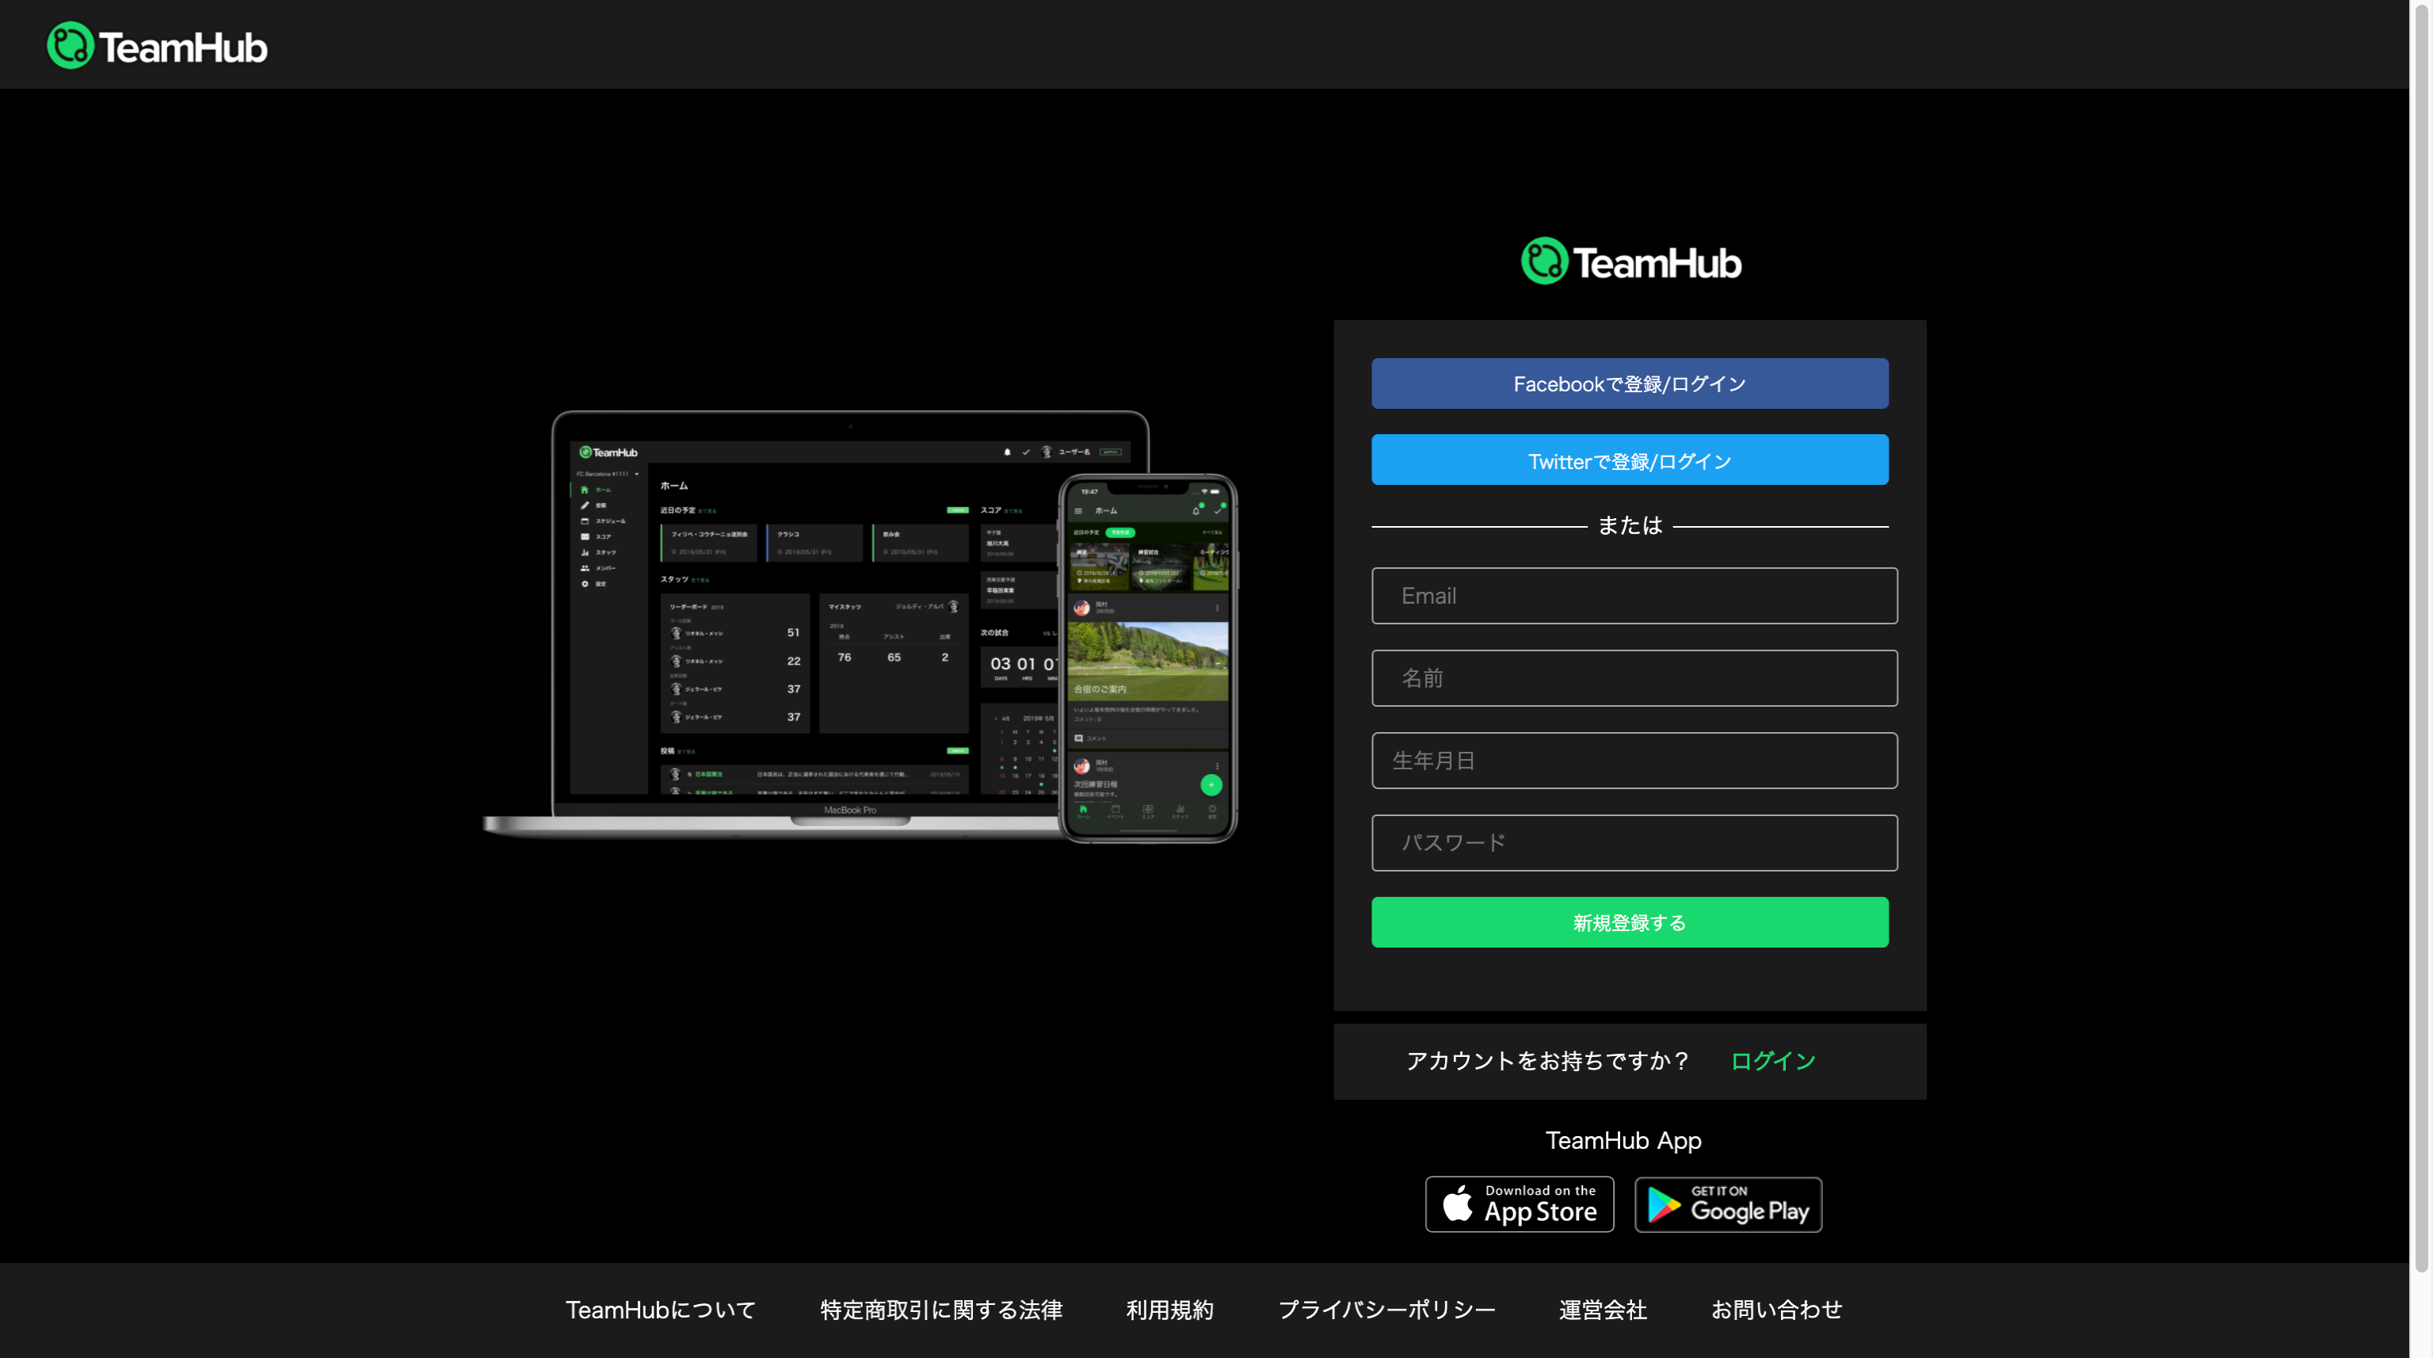Click the TeamHub App heading text

point(1623,1140)
